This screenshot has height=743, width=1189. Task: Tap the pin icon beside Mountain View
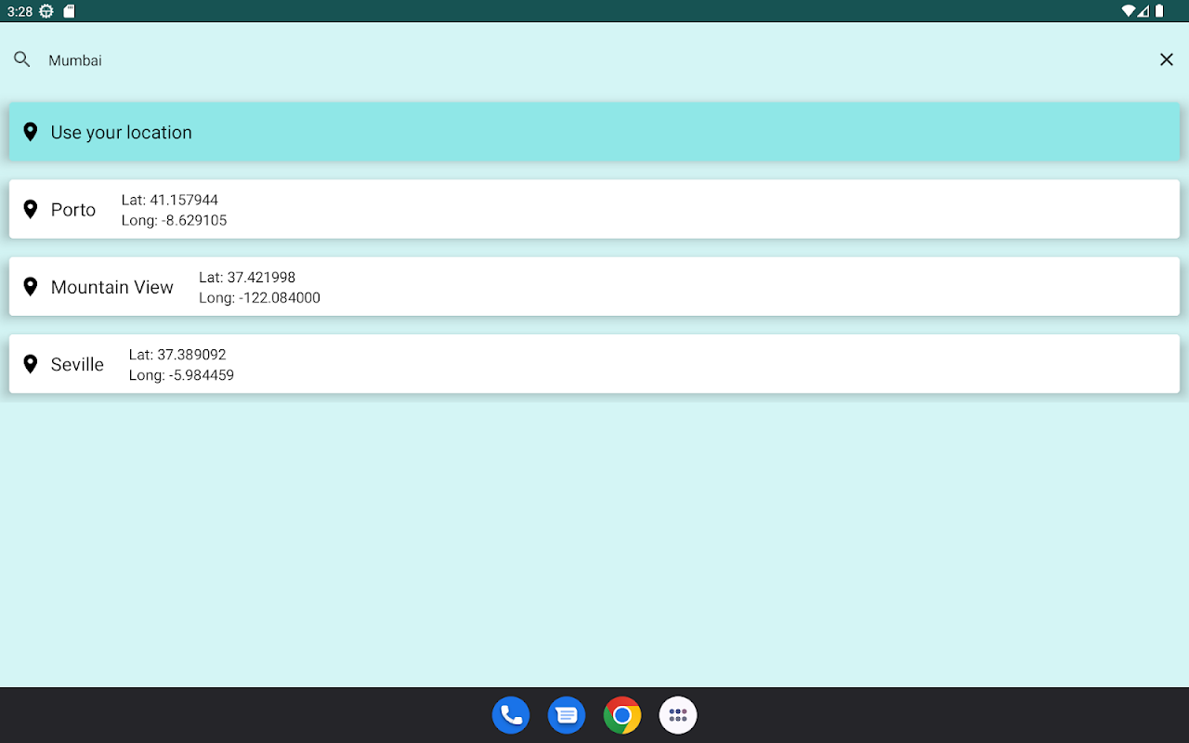tap(31, 286)
